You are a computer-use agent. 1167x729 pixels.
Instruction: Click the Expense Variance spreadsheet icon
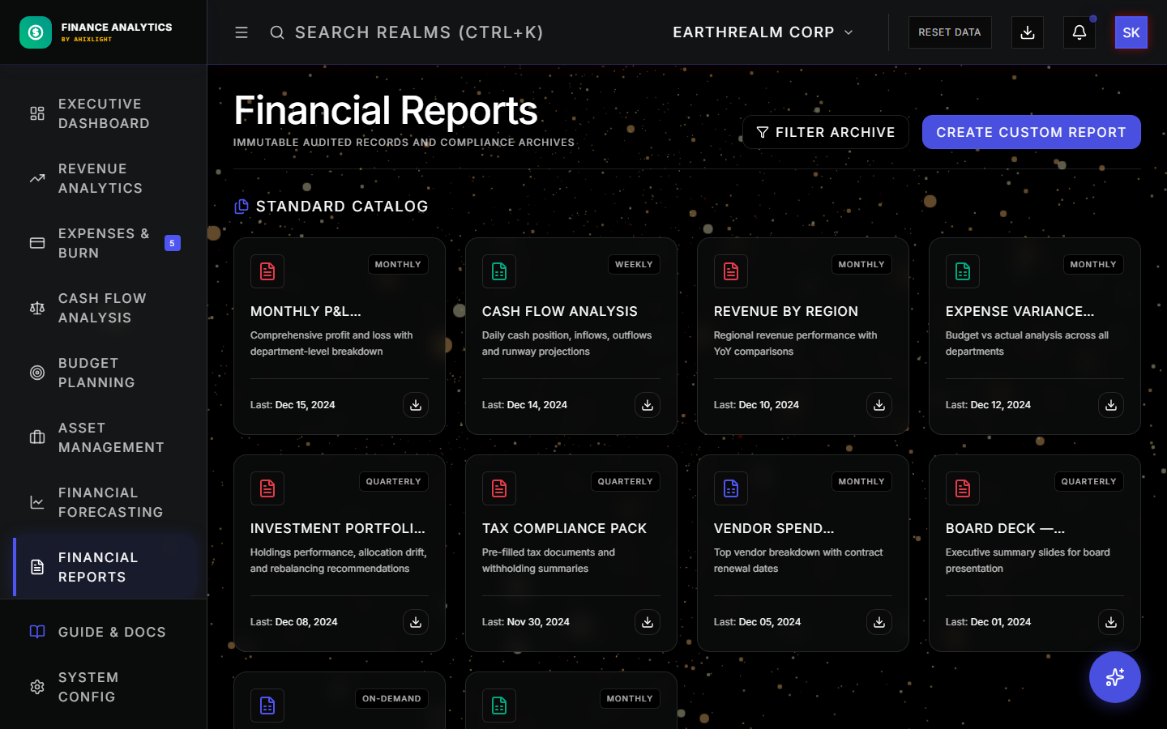point(963,271)
